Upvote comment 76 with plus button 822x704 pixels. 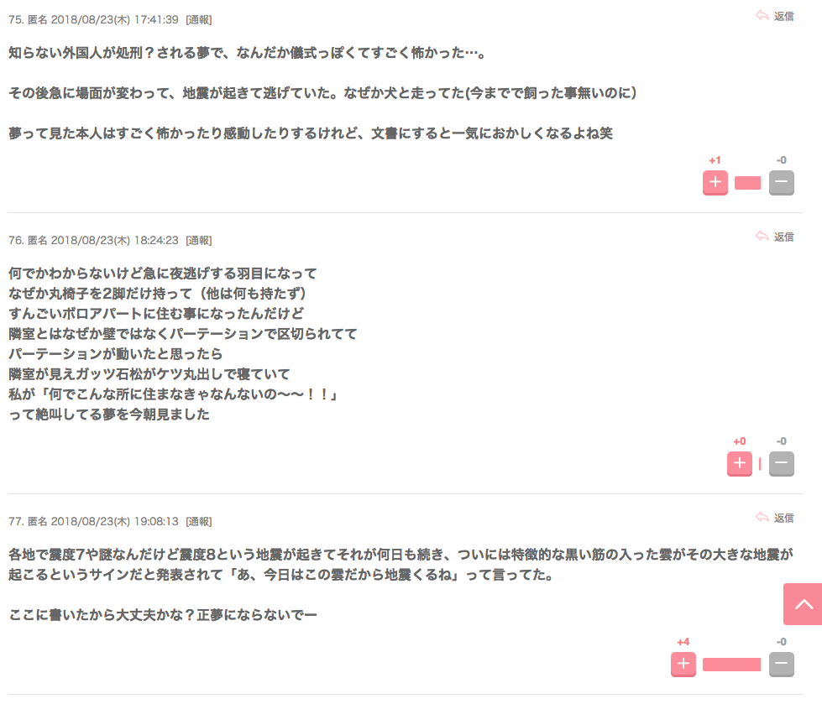[739, 463]
